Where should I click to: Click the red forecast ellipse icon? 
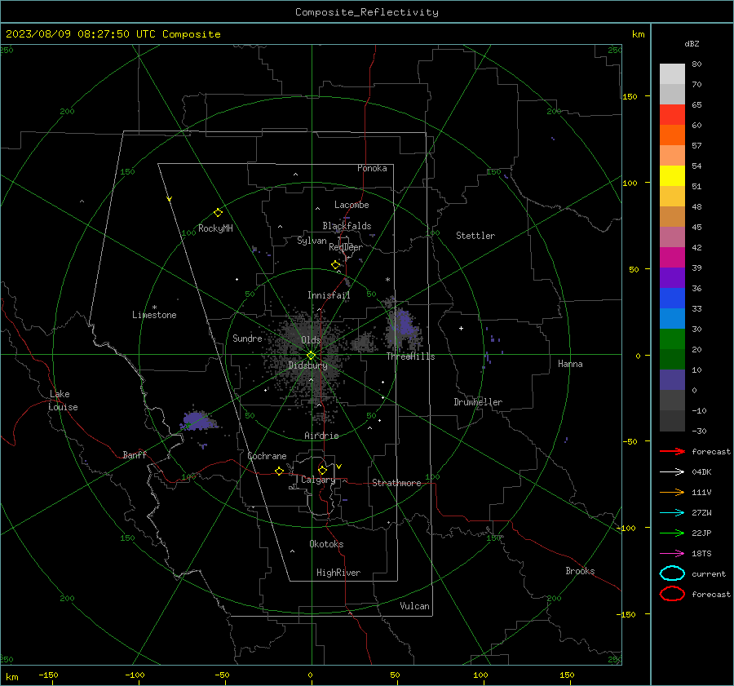point(672,594)
